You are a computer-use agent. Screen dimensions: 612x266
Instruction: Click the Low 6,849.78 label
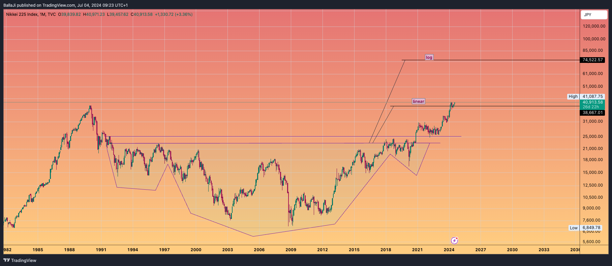[x=586, y=228]
